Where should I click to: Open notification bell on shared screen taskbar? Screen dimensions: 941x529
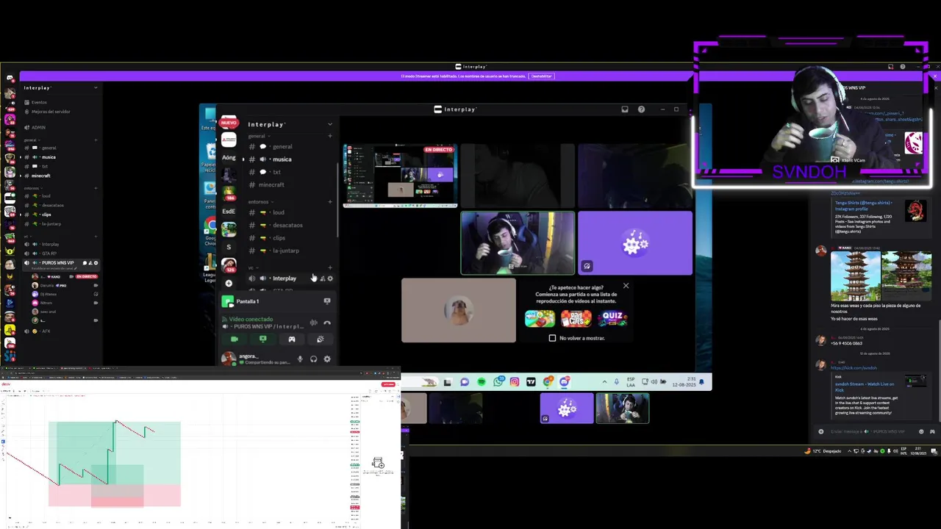pyautogui.click(x=701, y=382)
